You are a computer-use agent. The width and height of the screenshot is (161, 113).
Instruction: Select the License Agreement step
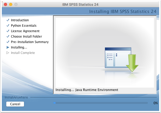[x=25, y=31]
